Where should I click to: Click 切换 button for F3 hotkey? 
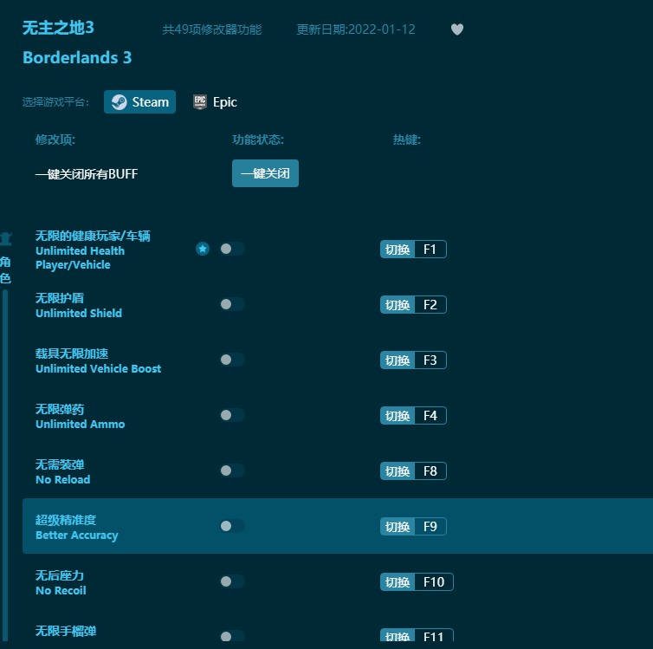[398, 360]
